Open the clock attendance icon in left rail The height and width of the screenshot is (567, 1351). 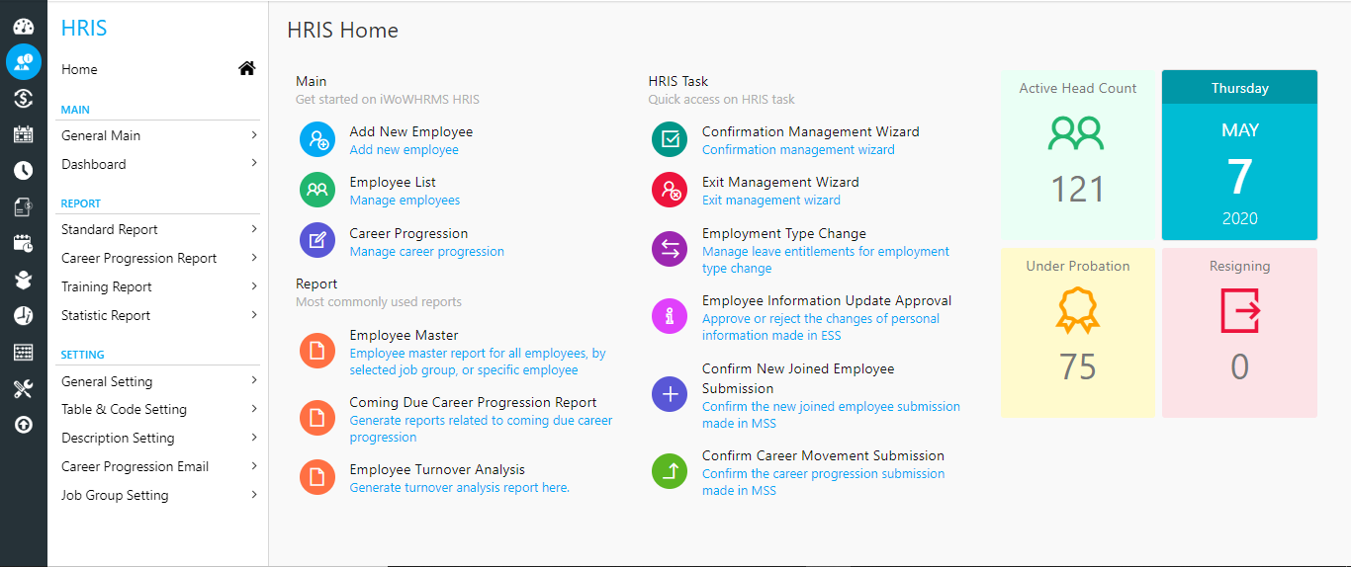tap(24, 170)
